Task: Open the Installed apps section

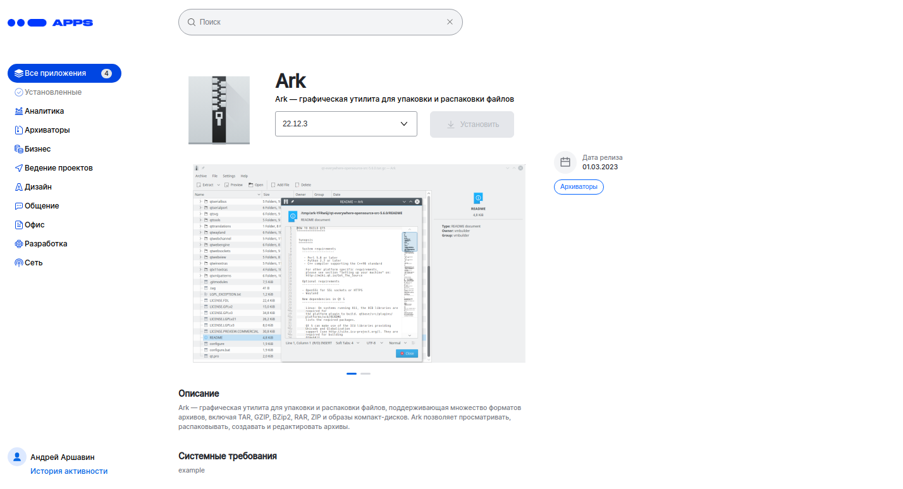Action: pyautogui.click(x=52, y=92)
